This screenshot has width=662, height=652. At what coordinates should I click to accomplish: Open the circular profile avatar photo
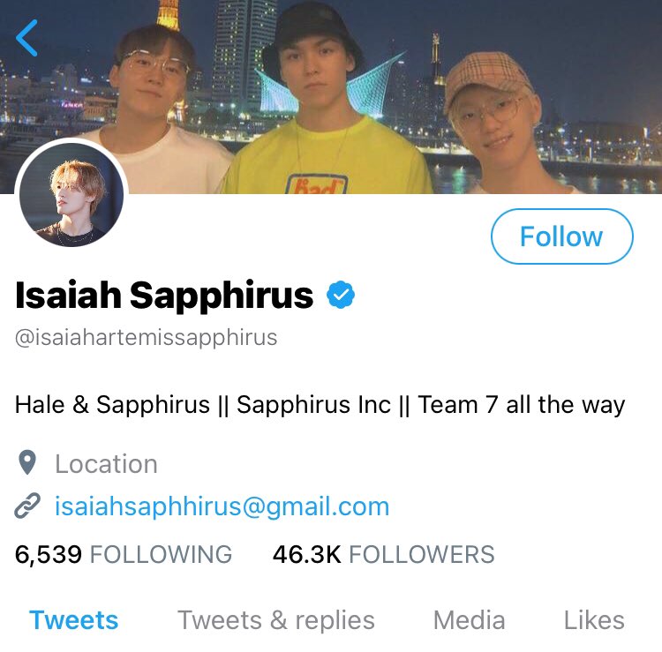pos(71,195)
